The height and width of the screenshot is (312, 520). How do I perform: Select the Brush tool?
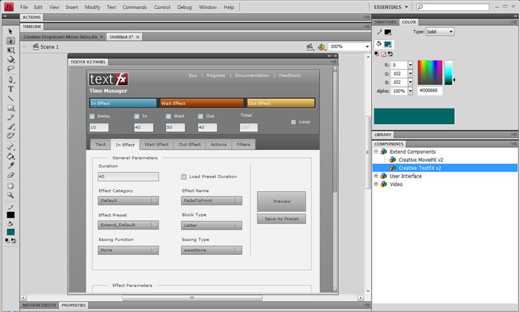coord(10,126)
